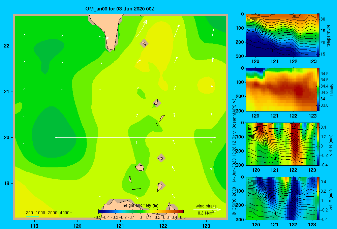Viewport: 337px width, 229px height.
Task: Click the '34.8' salinity scale value
Action: [x=324, y=73]
